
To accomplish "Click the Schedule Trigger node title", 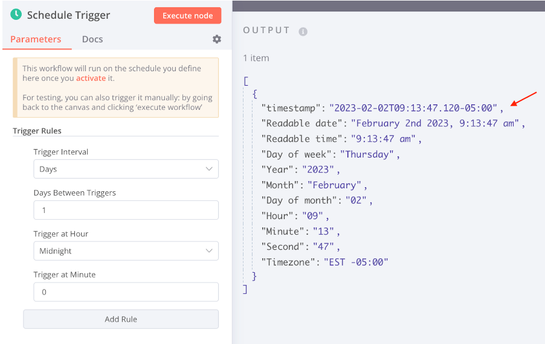I will click(x=68, y=15).
